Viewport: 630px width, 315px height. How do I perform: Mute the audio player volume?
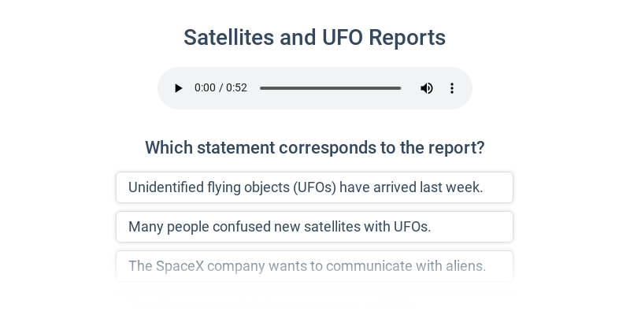427,88
